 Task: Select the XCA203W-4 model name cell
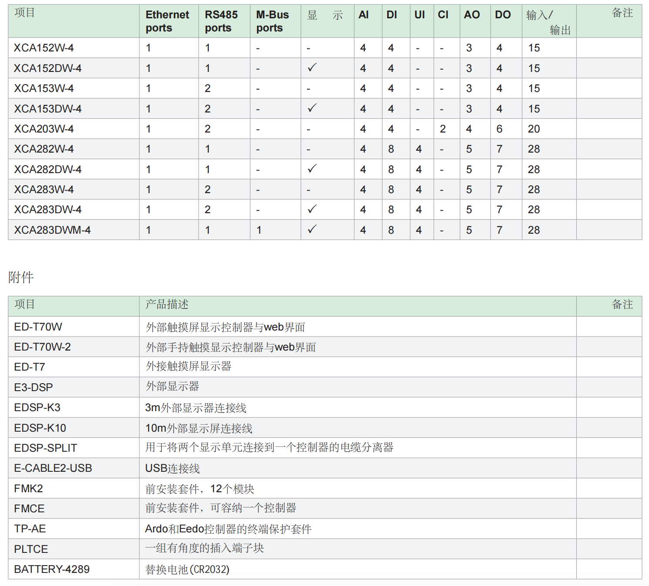pyautogui.click(x=44, y=129)
